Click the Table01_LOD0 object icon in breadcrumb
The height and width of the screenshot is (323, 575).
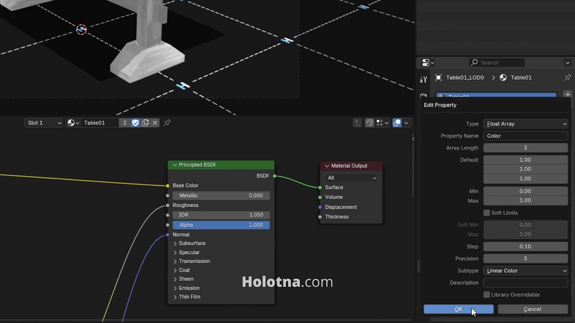pos(438,78)
